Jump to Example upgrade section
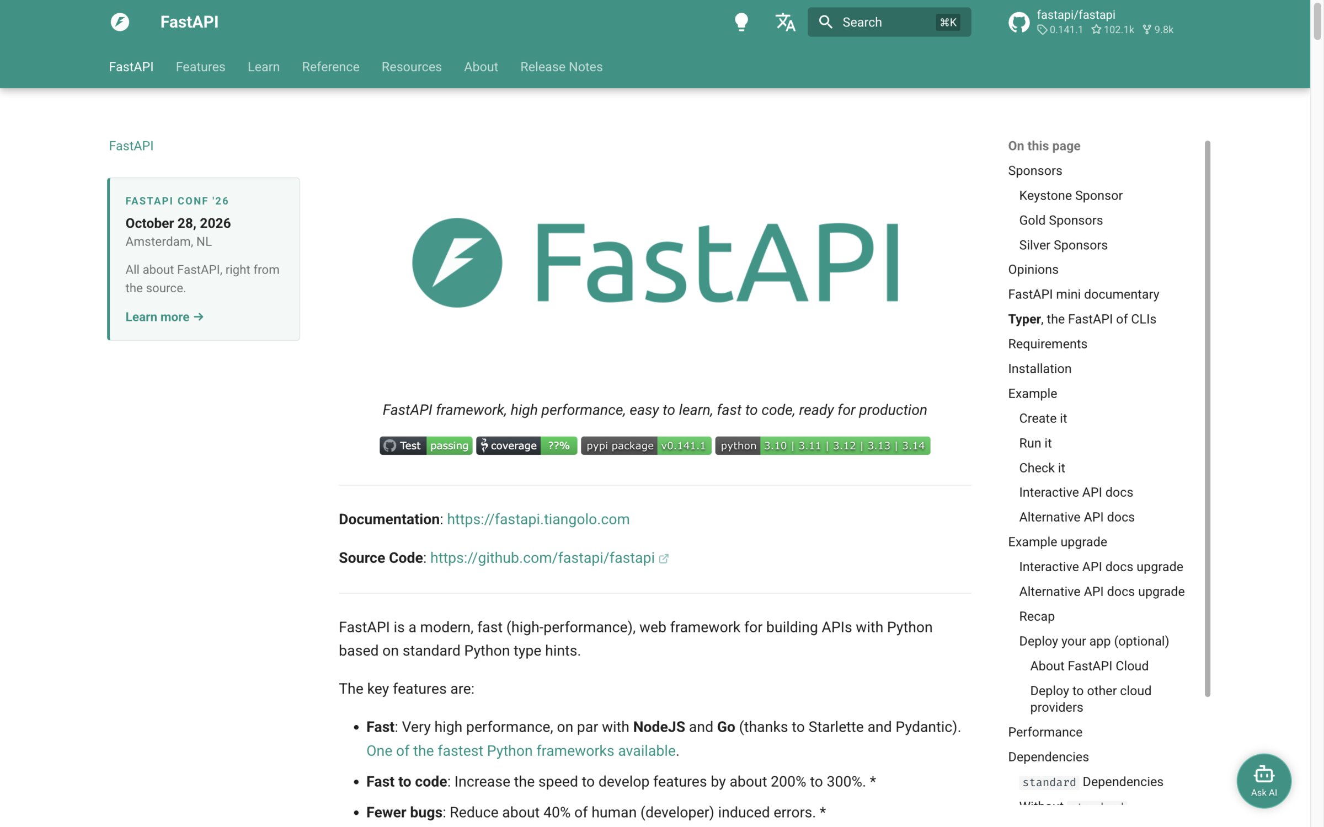Screen dimensions: 1324x827 1057,542
